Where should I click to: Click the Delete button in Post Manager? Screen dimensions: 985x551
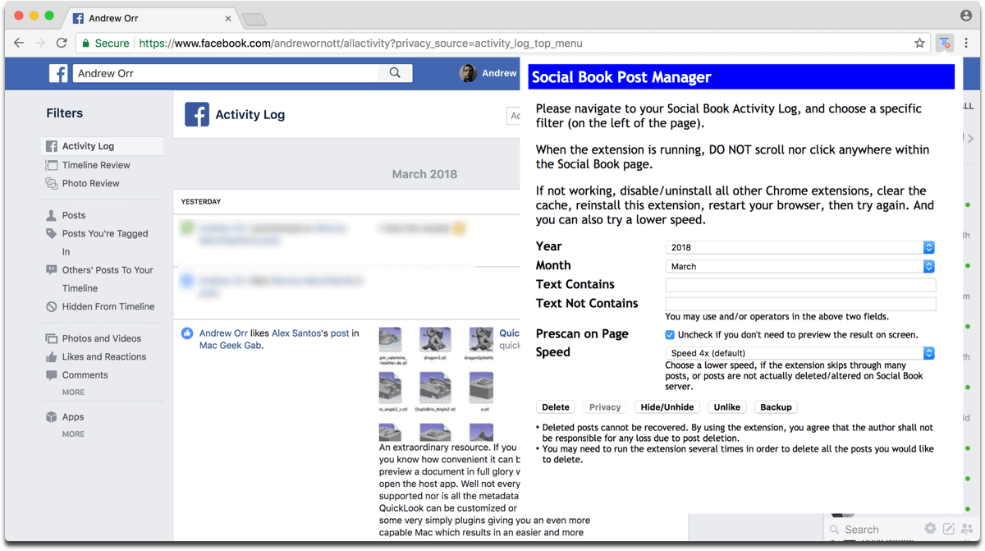556,407
